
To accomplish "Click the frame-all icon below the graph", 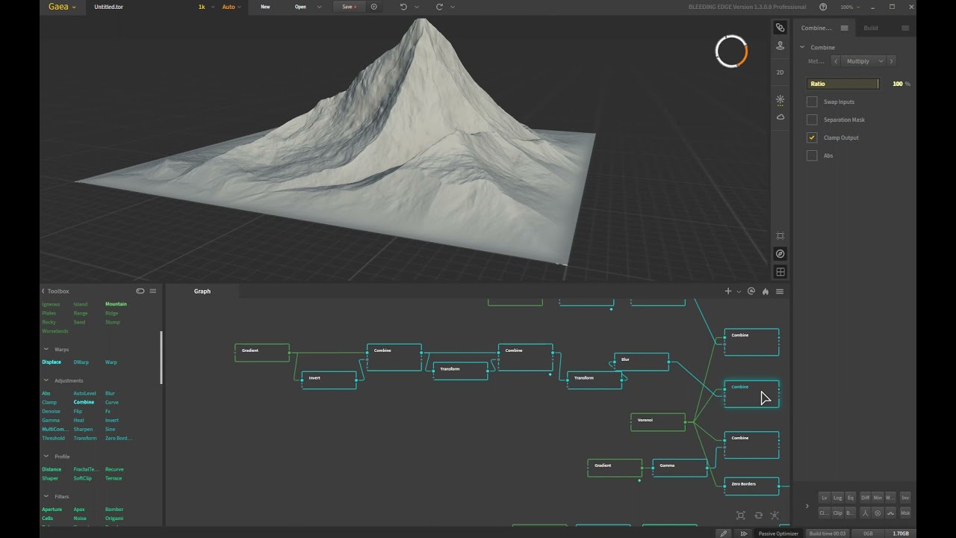I will click(x=741, y=515).
